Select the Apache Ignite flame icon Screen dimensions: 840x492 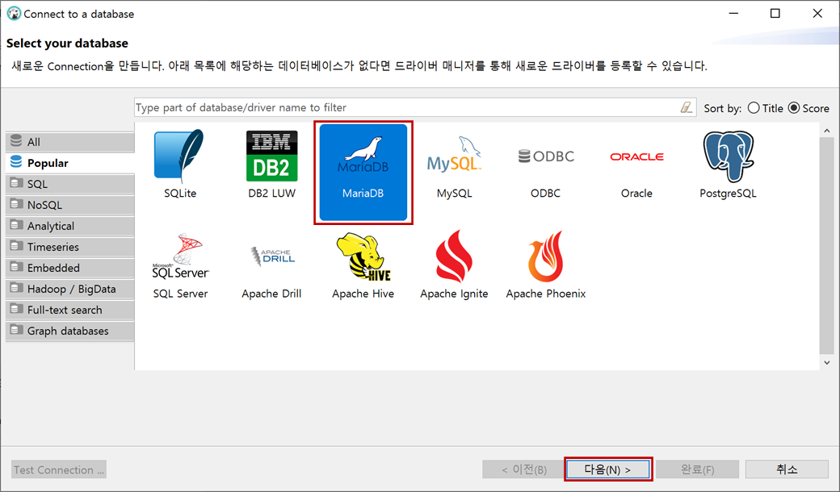pos(454,256)
